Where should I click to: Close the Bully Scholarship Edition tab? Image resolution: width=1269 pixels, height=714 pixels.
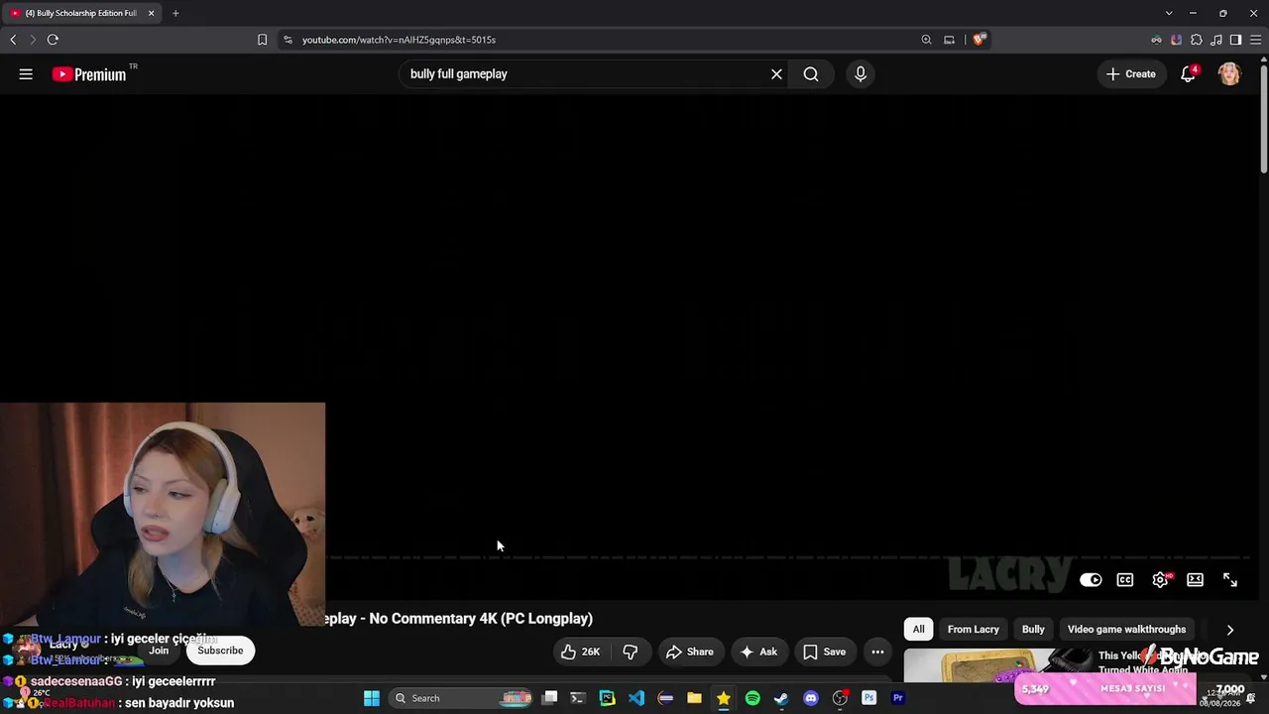tap(151, 13)
